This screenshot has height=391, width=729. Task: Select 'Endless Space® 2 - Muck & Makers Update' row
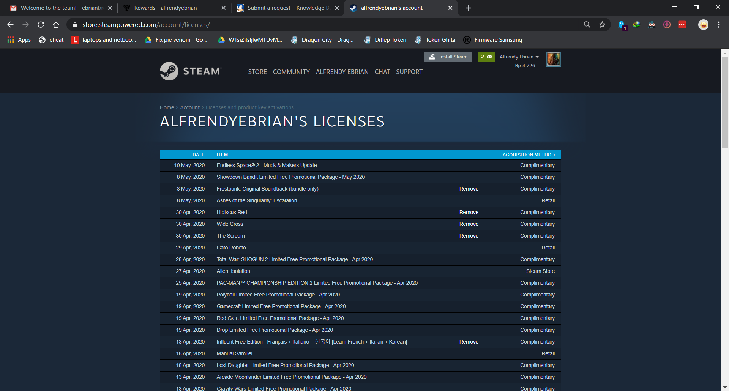360,165
